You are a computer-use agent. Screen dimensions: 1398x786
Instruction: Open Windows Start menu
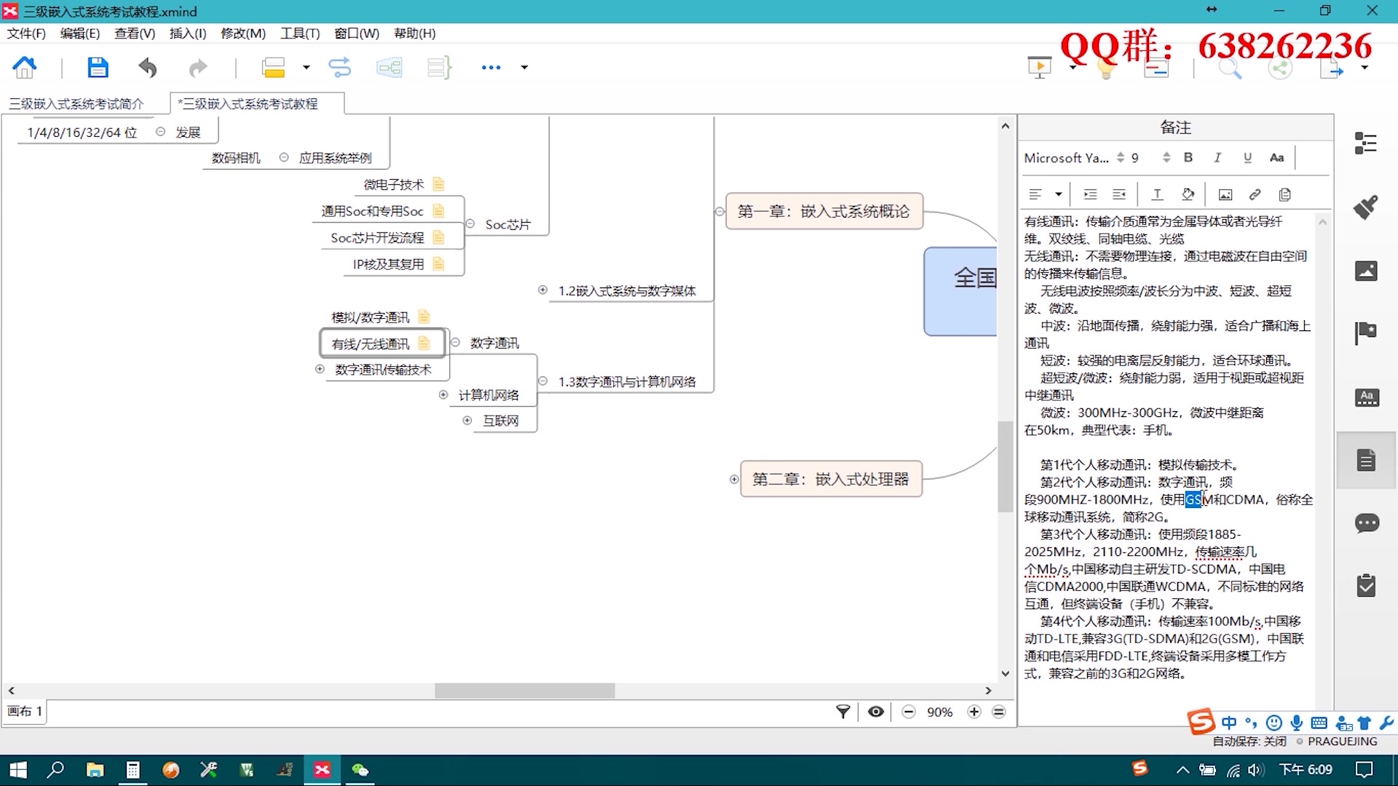click(x=17, y=770)
